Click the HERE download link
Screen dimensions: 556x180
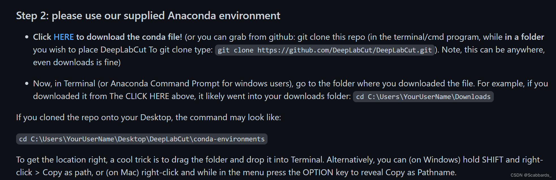[x=64, y=37]
